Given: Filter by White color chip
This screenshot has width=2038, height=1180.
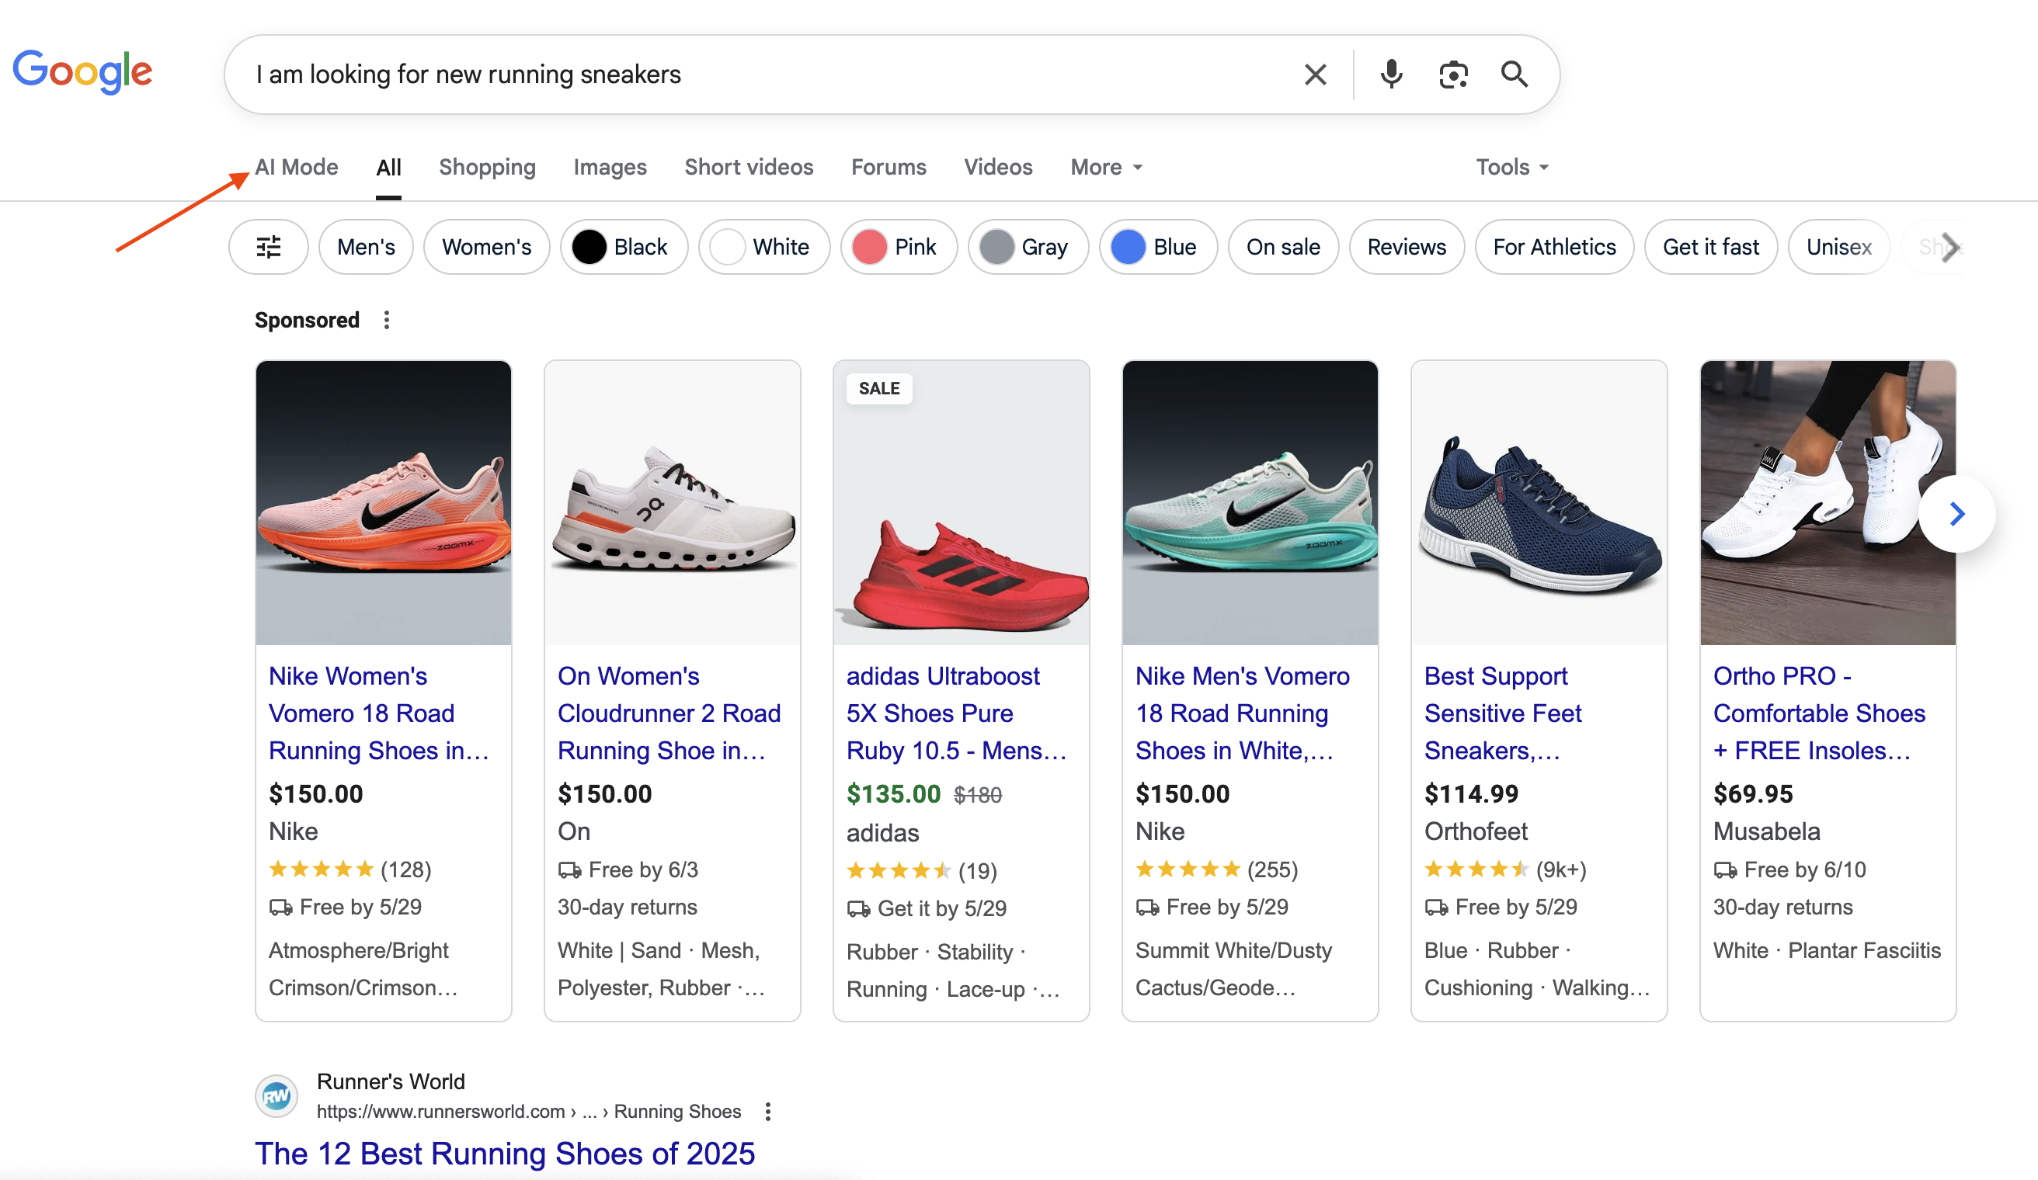Looking at the screenshot, I should 763,247.
